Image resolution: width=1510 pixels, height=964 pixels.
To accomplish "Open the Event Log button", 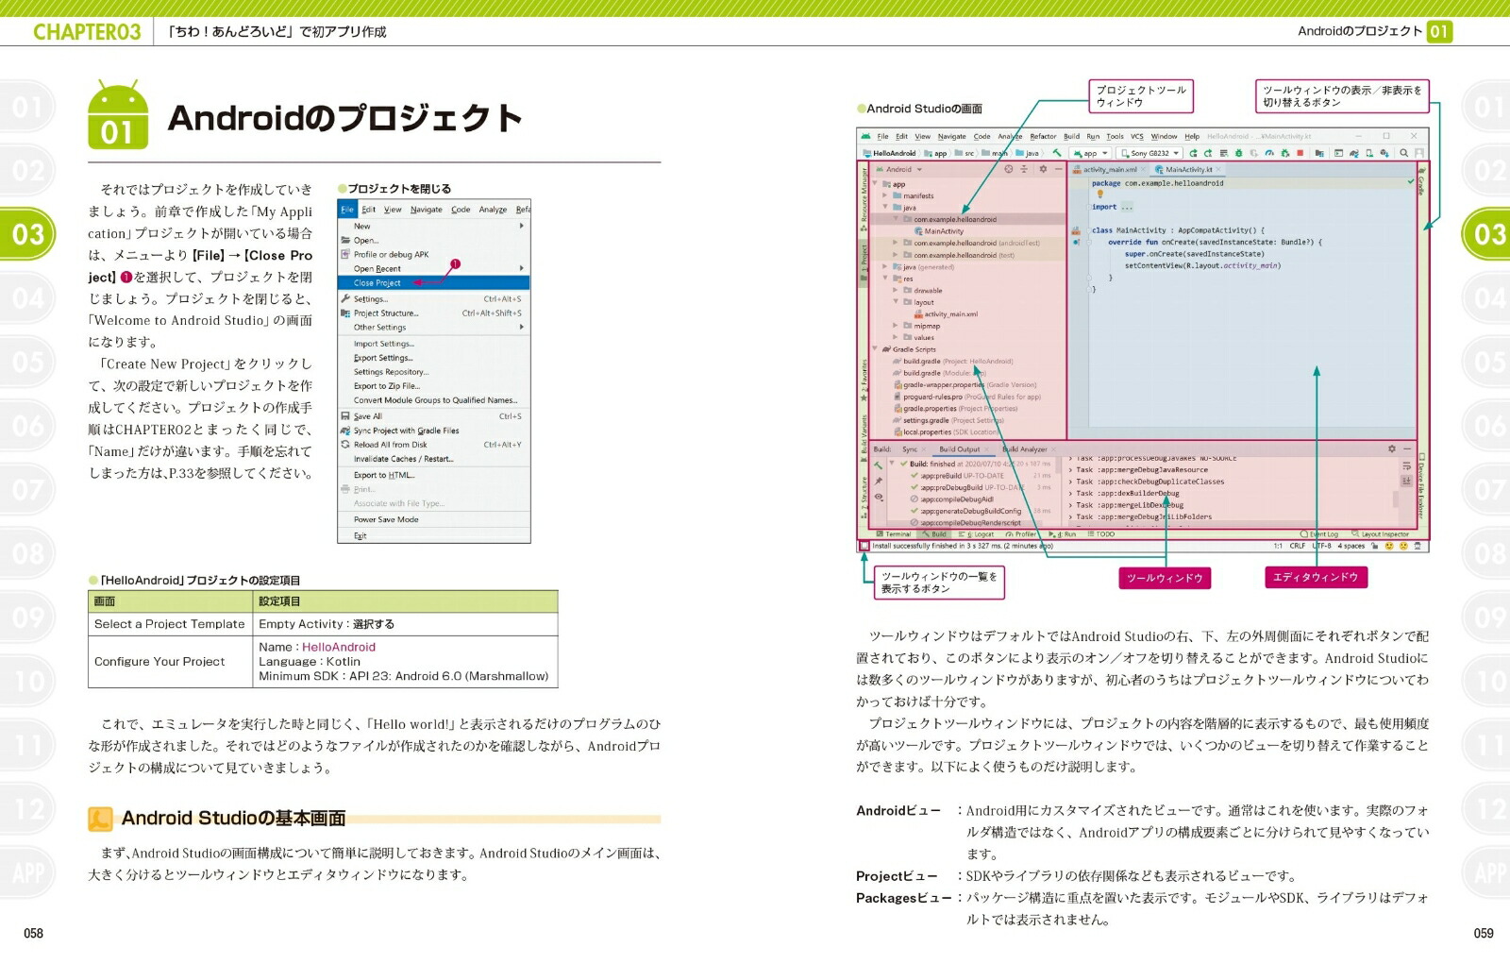I will 1318,534.
